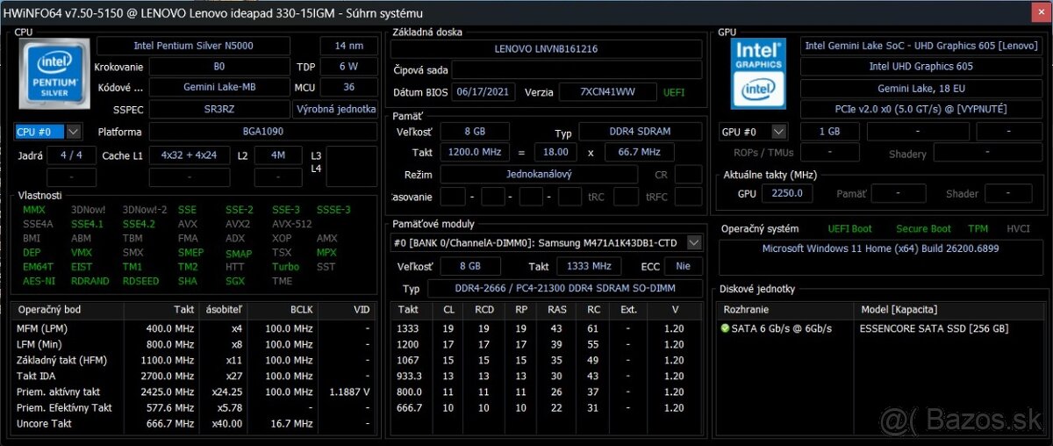Click the Secure Boot indicator
Image resolution: width=1053 pixels, height=446 pixels.
923,229
